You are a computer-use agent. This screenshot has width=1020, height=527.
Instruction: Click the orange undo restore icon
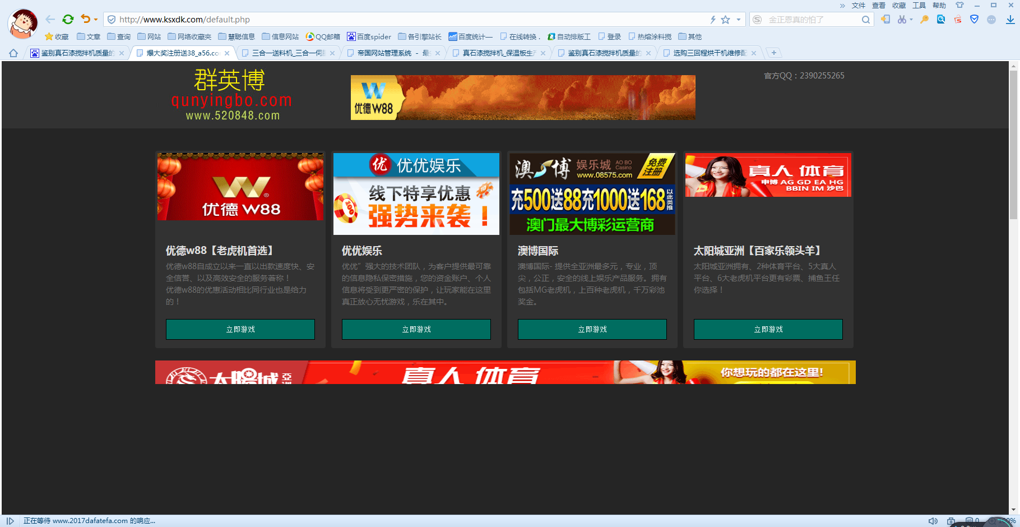tap(85, 19)
